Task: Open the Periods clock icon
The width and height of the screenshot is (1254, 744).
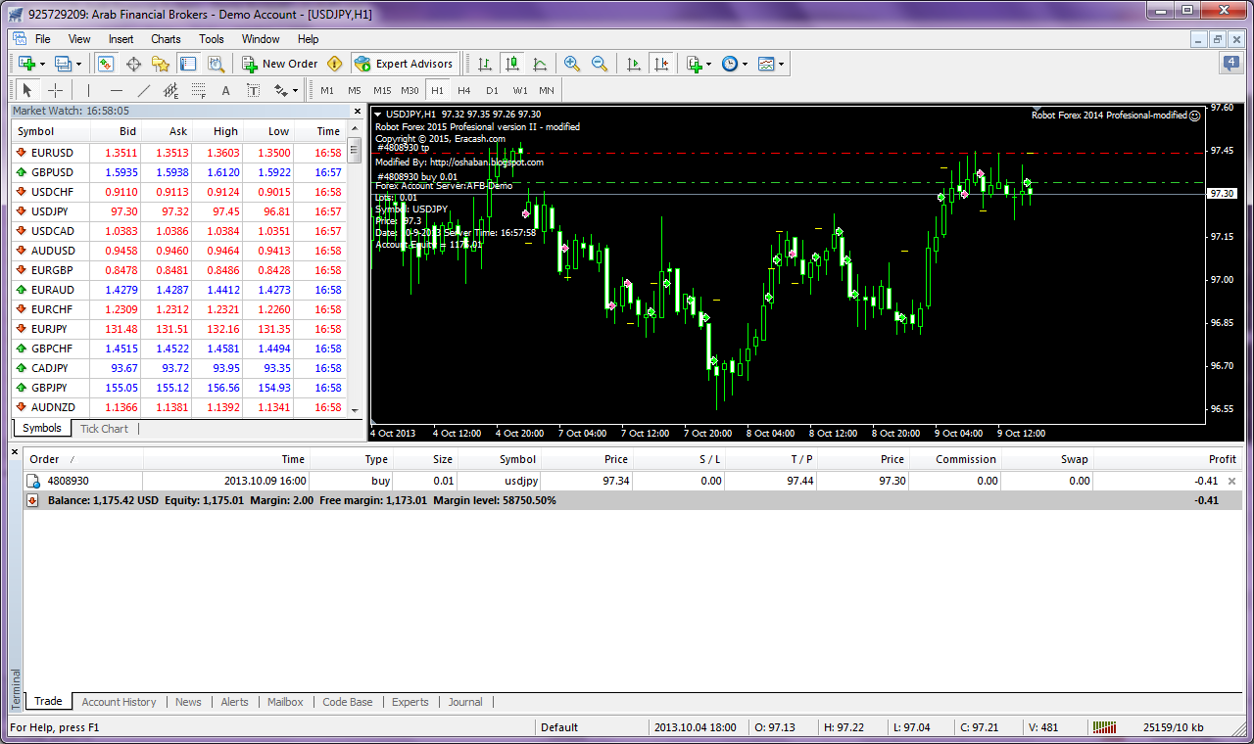Action: click(730, 64)
